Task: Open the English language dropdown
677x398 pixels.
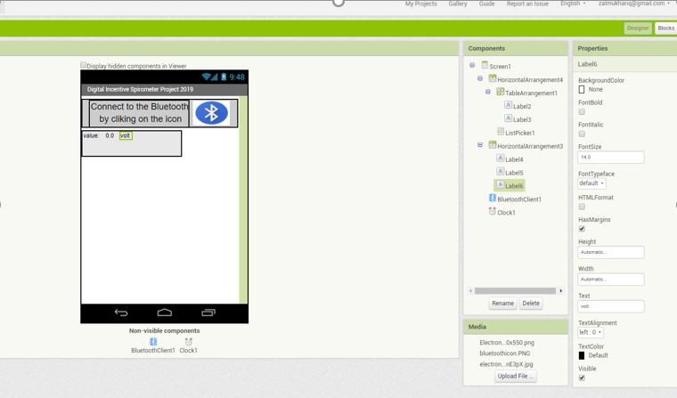Action: pos(573,4)
